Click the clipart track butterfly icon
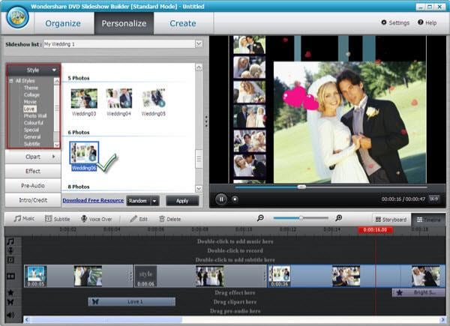The height and width of the screenshot is (326, 450). coord(10,302)
